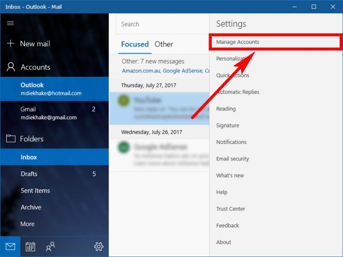Minimize the Mail window
The width and height of the screenshot is (343, 257).
295,7
